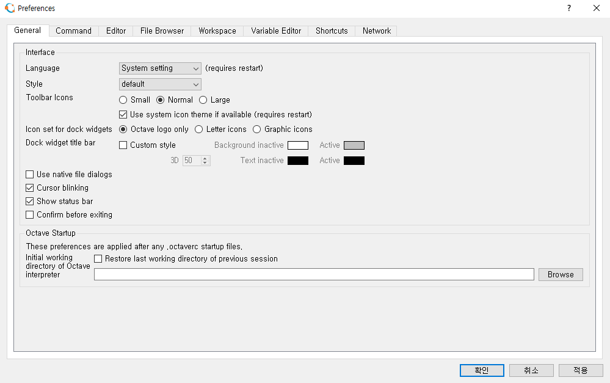This screenshot has width=610, height=383.
Task: Open the Language dropdown
Action: coord(160,68)
